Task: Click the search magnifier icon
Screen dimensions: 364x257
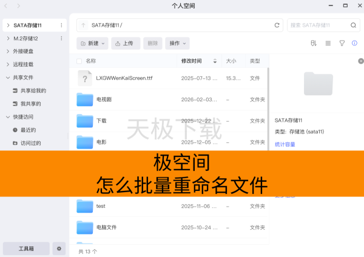Action: [354, 25]
